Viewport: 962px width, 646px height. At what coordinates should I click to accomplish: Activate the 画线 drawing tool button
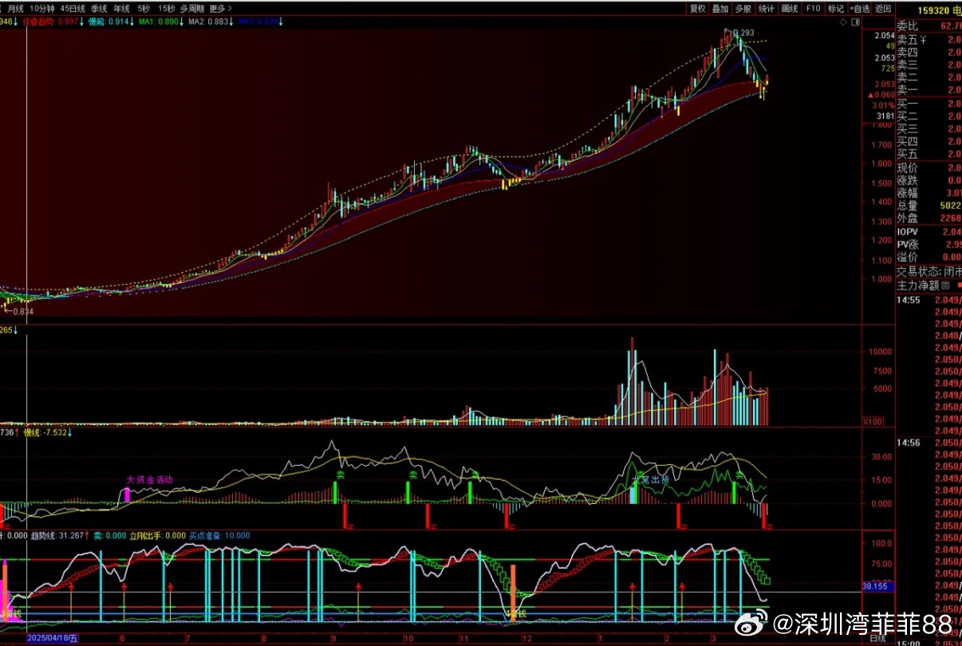(x=790, y=8)
